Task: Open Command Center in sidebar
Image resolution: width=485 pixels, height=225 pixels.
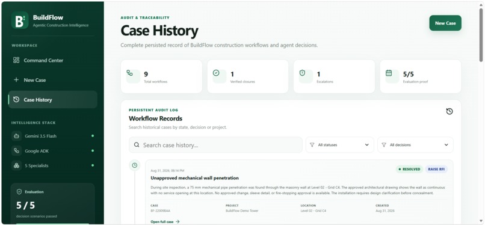Action: coord(52,60)
